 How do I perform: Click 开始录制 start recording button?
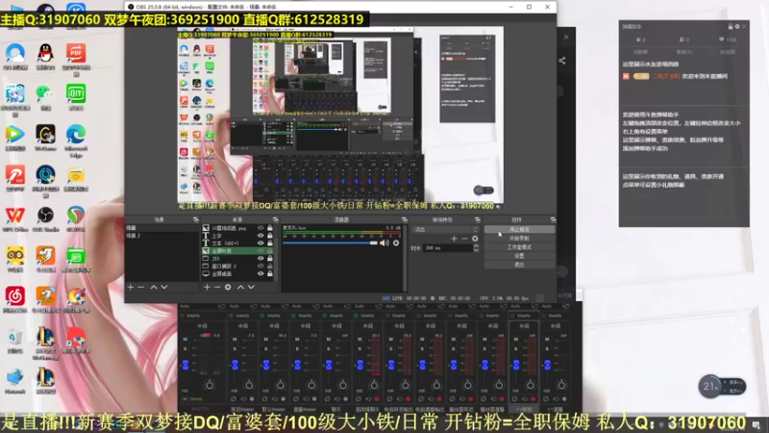tap(519, 238)
